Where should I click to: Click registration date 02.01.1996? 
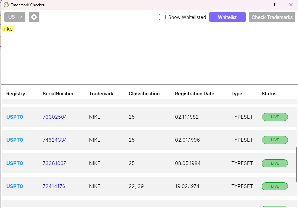tap(188, 140)
